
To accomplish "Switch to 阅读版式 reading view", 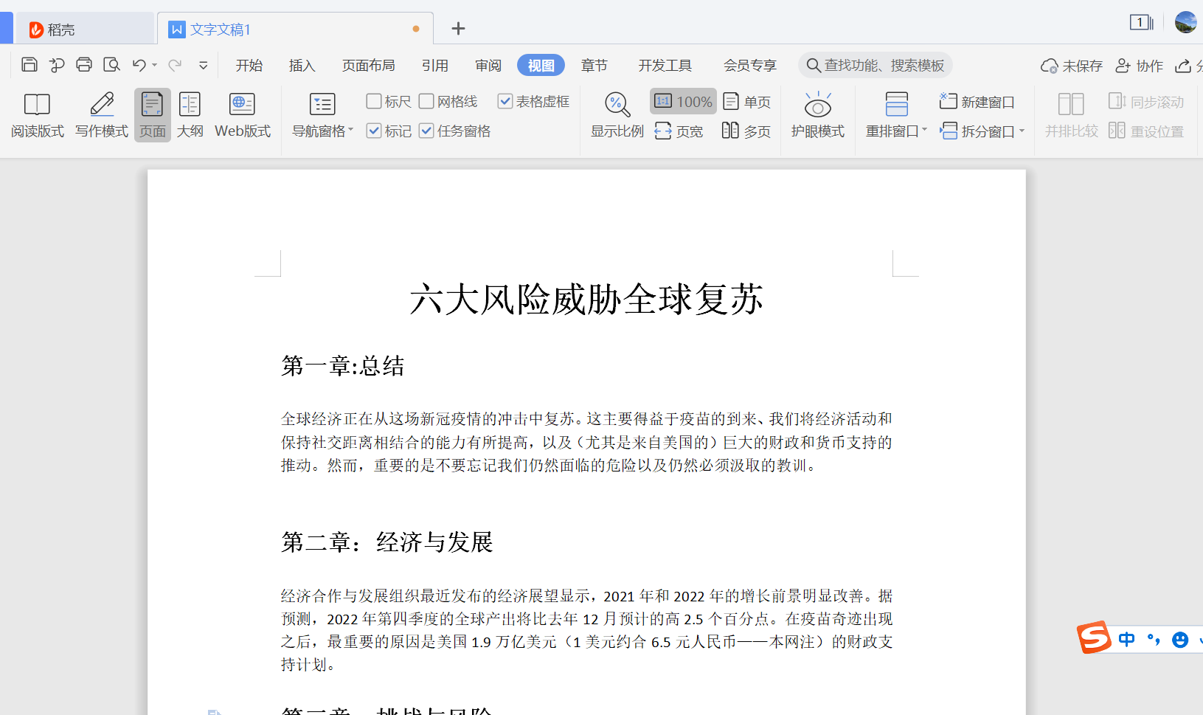I will click(37, 114).
